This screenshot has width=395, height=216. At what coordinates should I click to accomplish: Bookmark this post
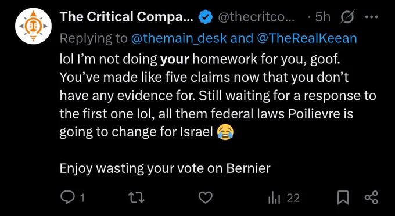click(x=343, y=197)
